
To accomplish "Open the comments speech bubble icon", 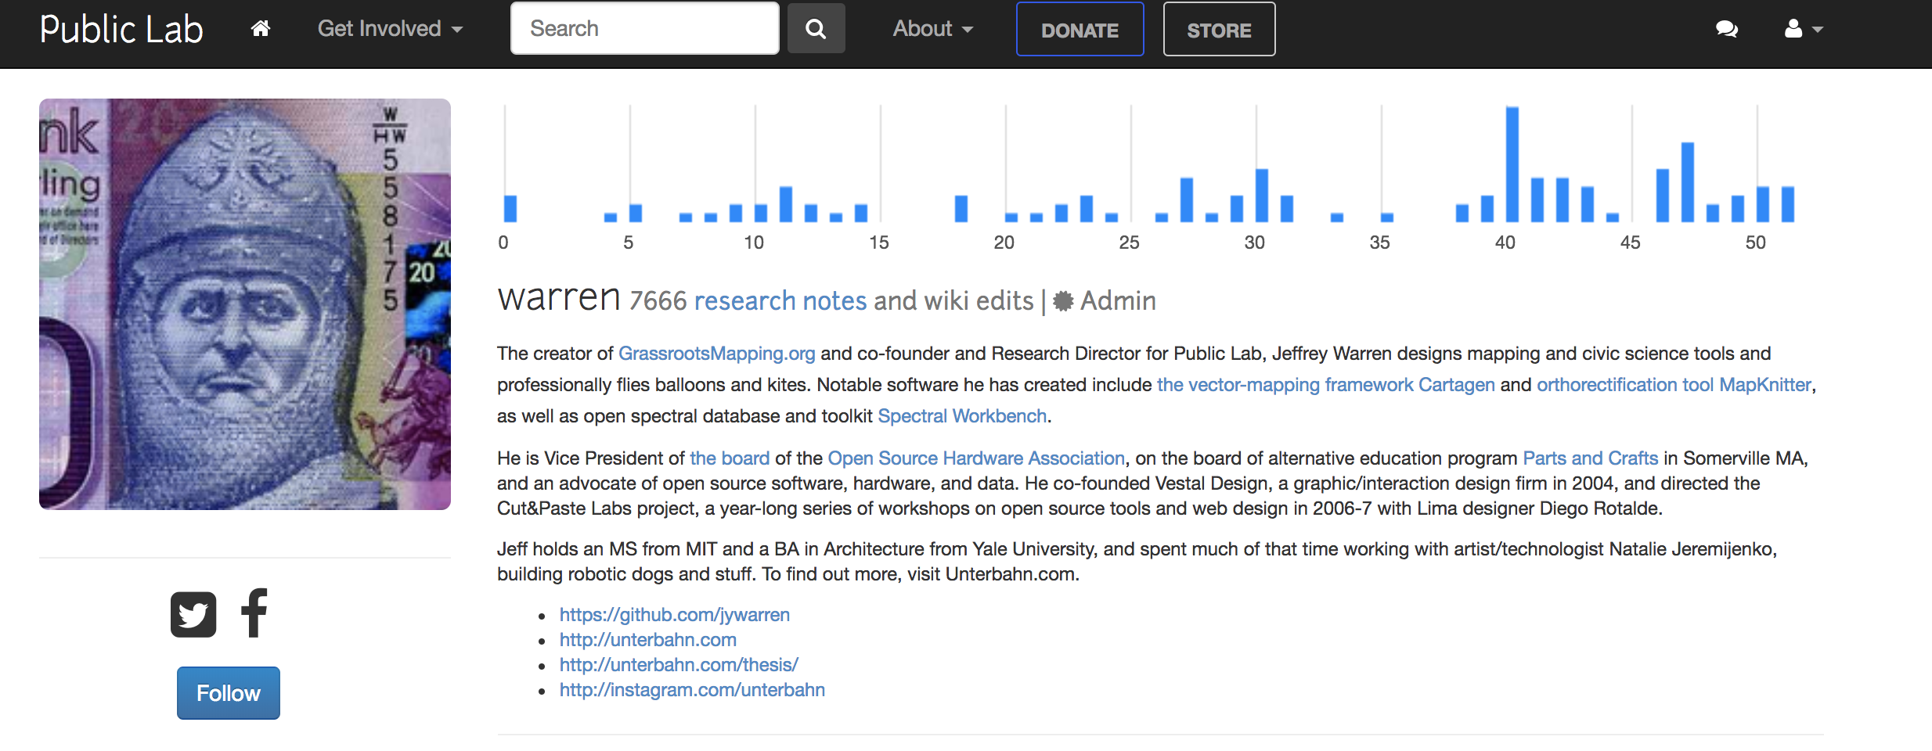I will (1726, 29).
